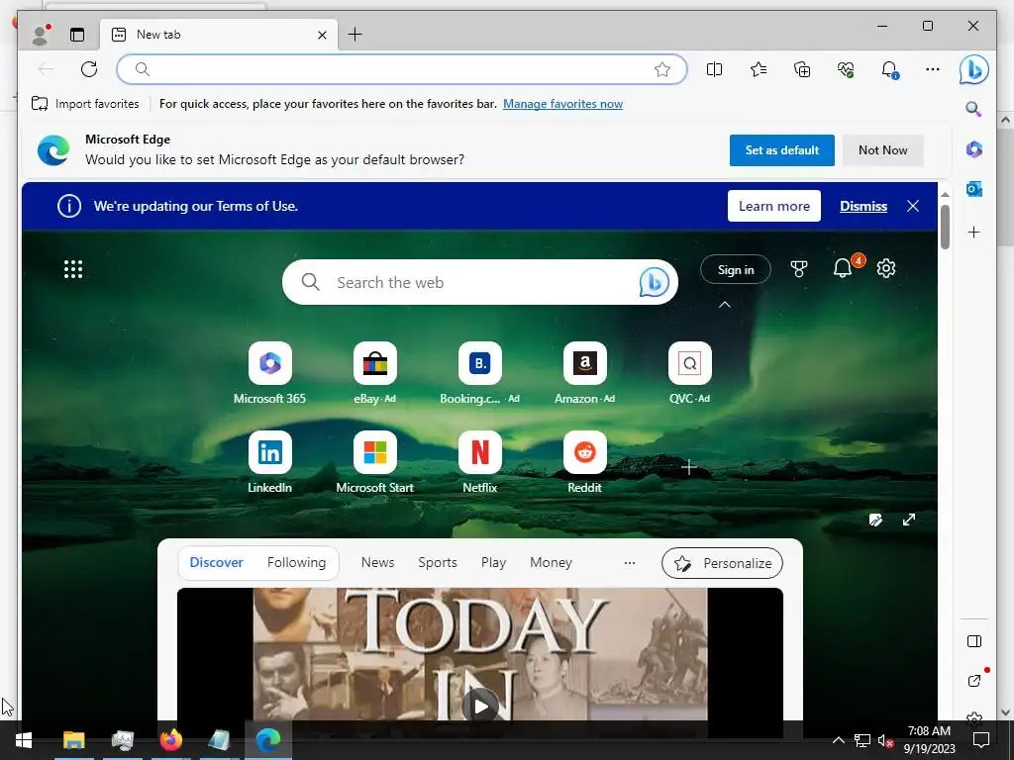Add a new quick link site
This screenshot has height=760, width=1014.
689,467
